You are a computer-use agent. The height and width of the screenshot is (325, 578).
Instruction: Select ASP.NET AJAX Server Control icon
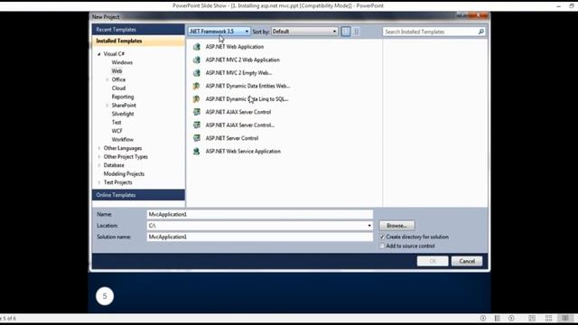click(x=197, y=112)
